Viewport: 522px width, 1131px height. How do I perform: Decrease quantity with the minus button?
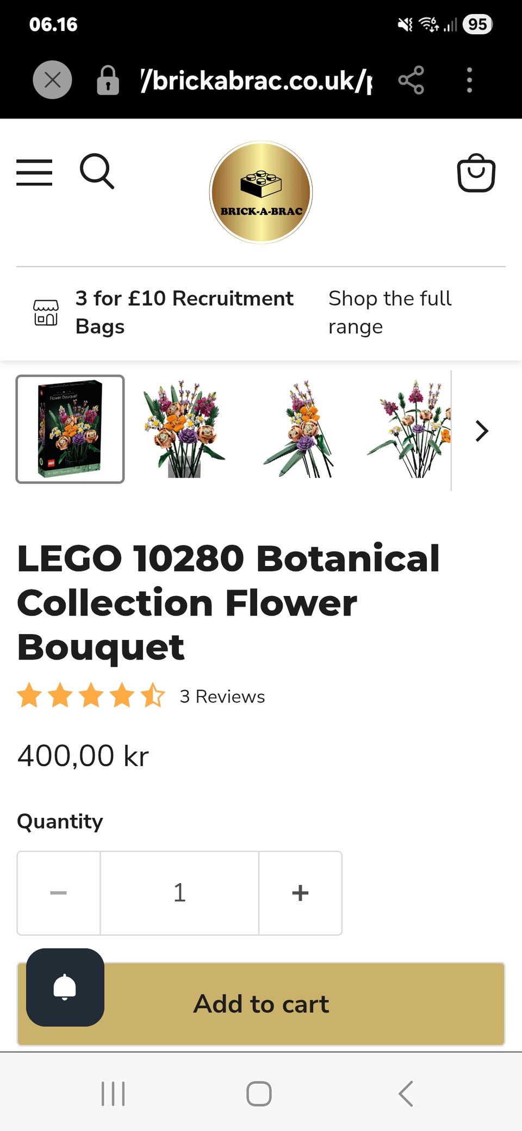59,893
